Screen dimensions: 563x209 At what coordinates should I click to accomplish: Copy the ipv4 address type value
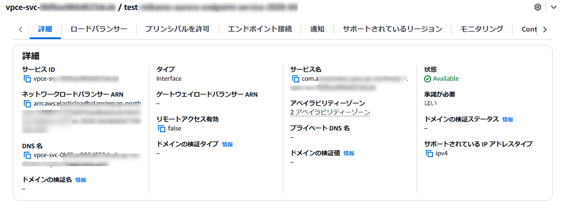pos(429,154)
